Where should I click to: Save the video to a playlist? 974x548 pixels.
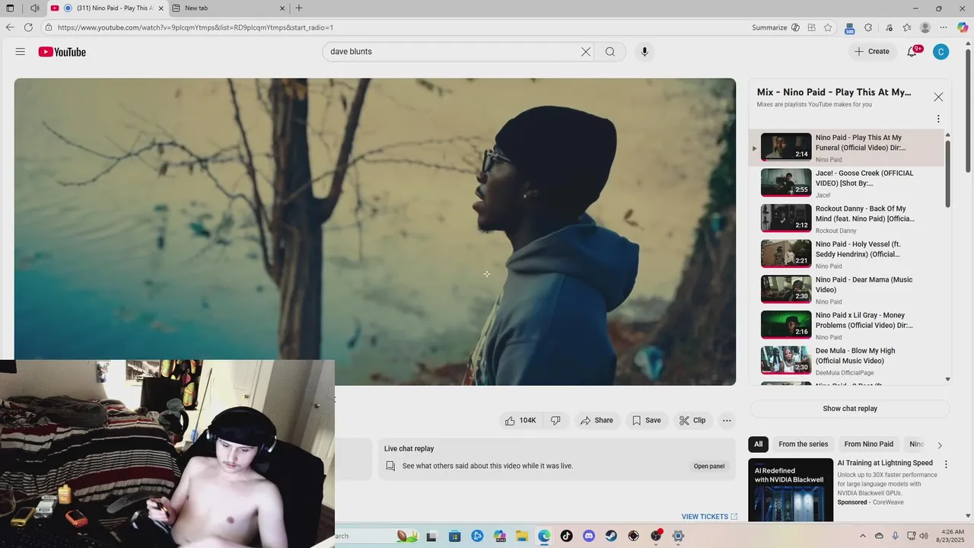point(646,420)
